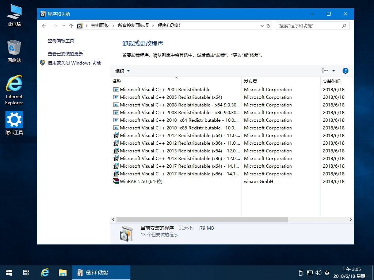Click win.rar GmbH publisher cell
Image resolution: width=374 pixels, height=280 pixels.
[259, 182]
